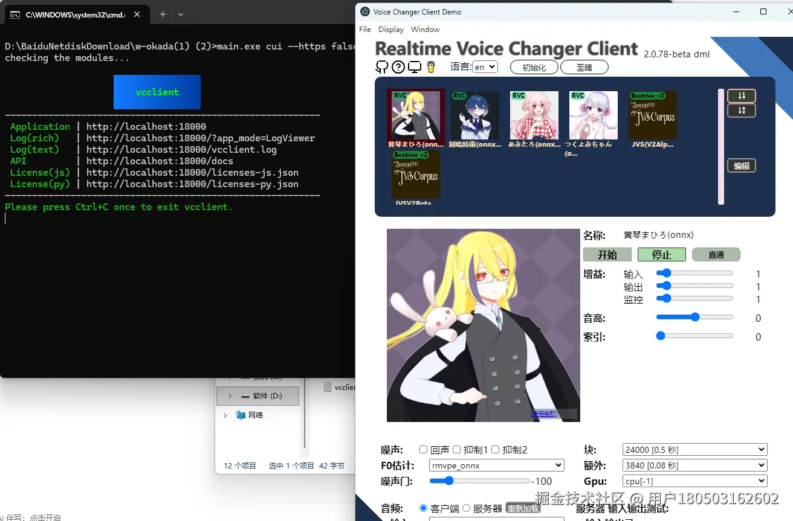Click the 12 个项目 status bar text
The height and width of the screenshot is (521, 793).
[240, 465]
